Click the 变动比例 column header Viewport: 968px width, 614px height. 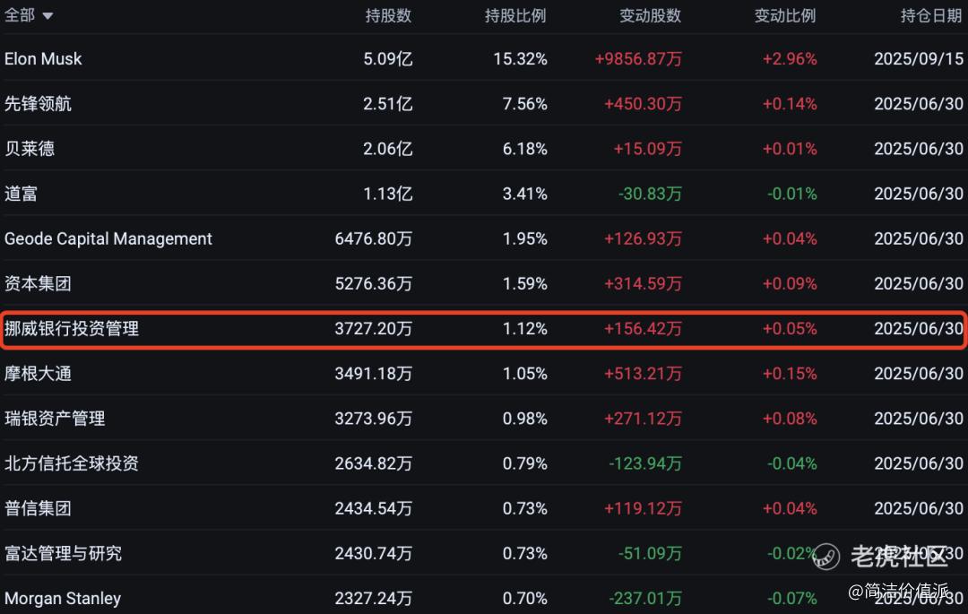click(784, 15)
